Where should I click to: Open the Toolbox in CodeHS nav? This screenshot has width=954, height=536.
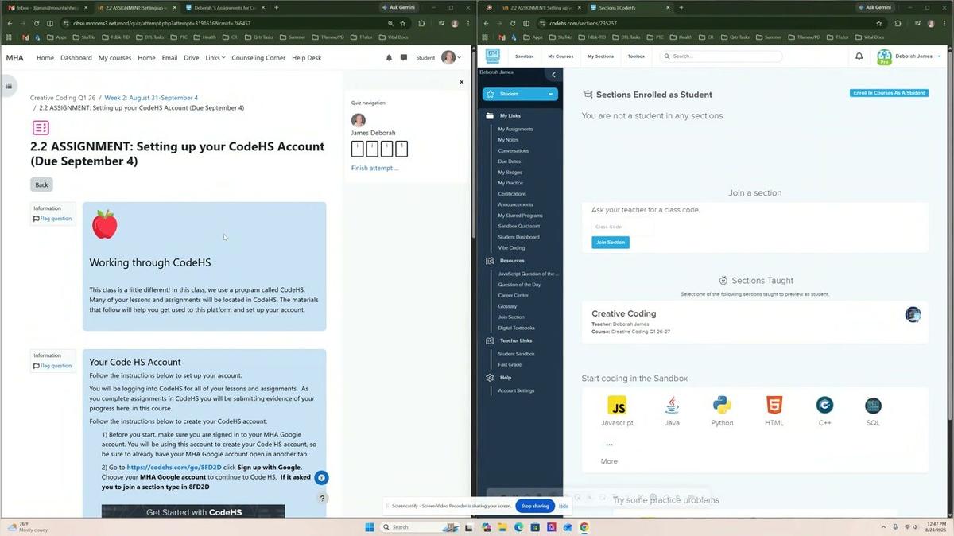pos(636,56)
